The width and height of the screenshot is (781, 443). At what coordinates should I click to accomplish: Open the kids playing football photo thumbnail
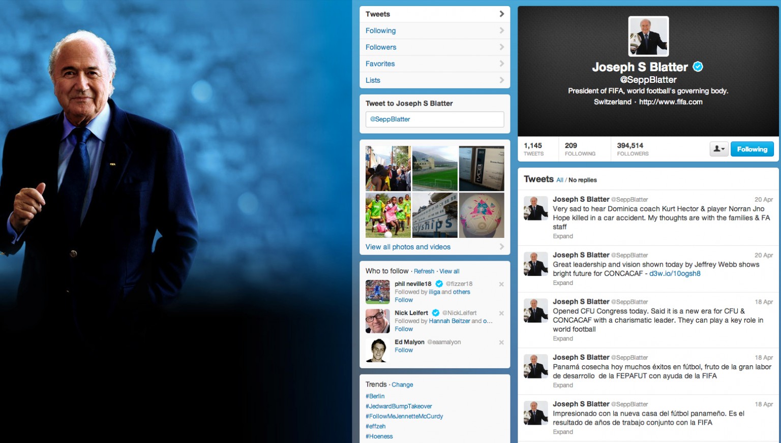(x=388, y=215)
